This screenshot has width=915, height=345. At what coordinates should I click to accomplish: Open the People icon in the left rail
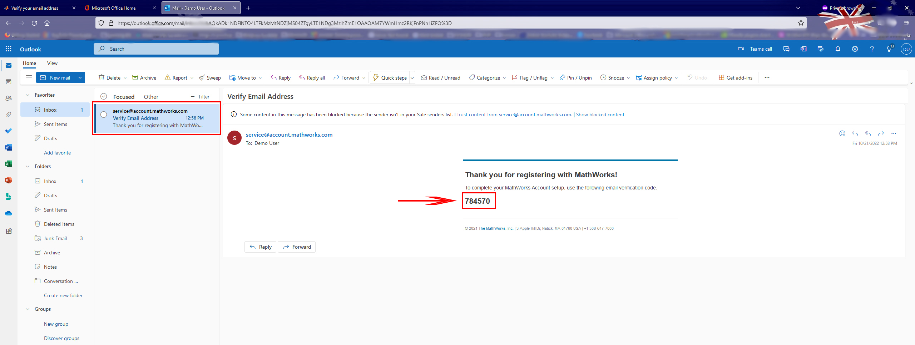9,98
